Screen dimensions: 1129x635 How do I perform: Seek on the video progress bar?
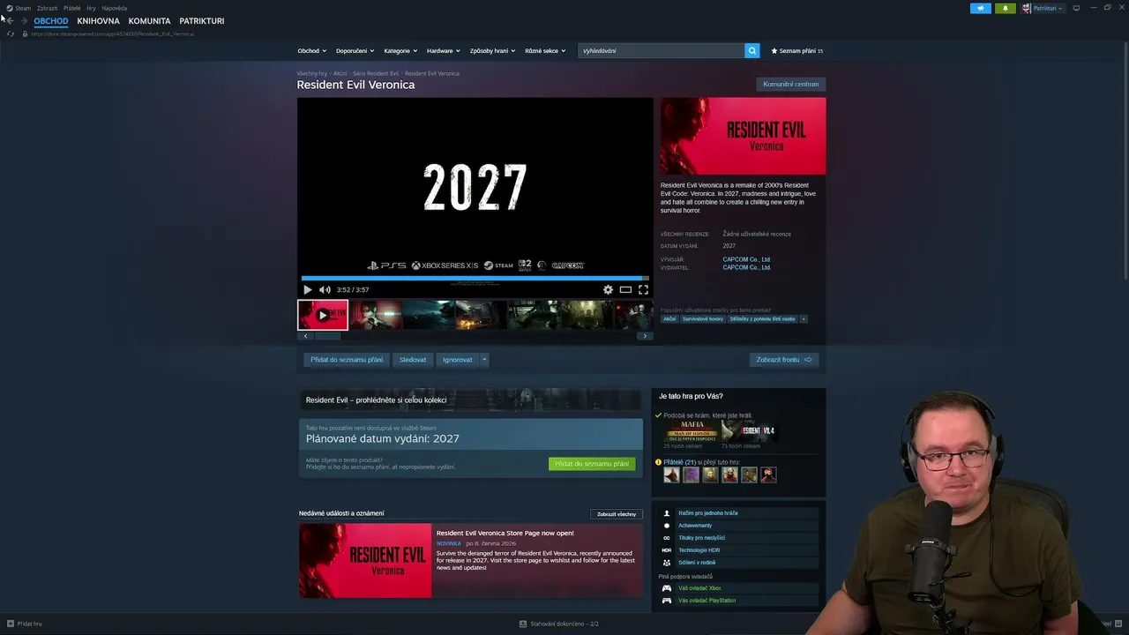pyautogui.click(x=475, y=279)
